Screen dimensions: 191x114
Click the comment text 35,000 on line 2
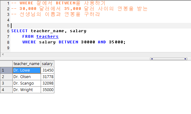tap(73, 9)
